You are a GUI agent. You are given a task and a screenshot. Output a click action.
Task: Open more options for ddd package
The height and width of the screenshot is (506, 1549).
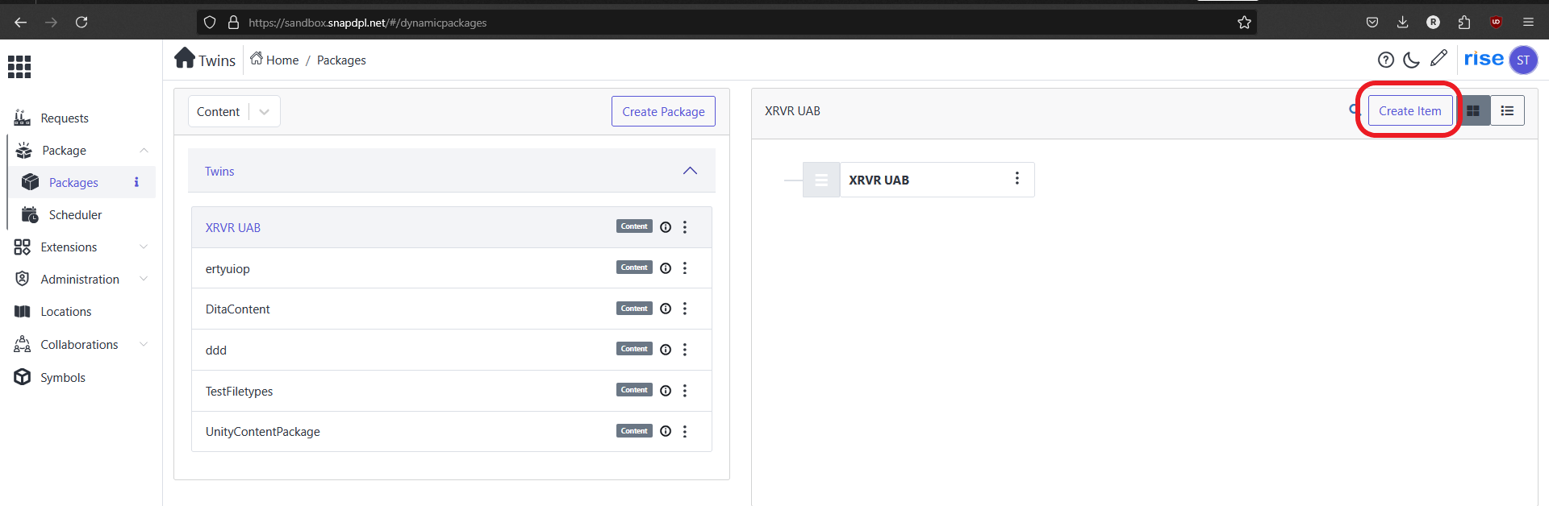685,350
